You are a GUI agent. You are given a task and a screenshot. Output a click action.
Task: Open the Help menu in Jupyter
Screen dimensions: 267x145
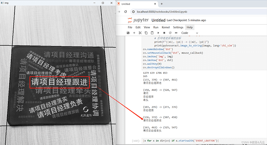coord(190,27)
